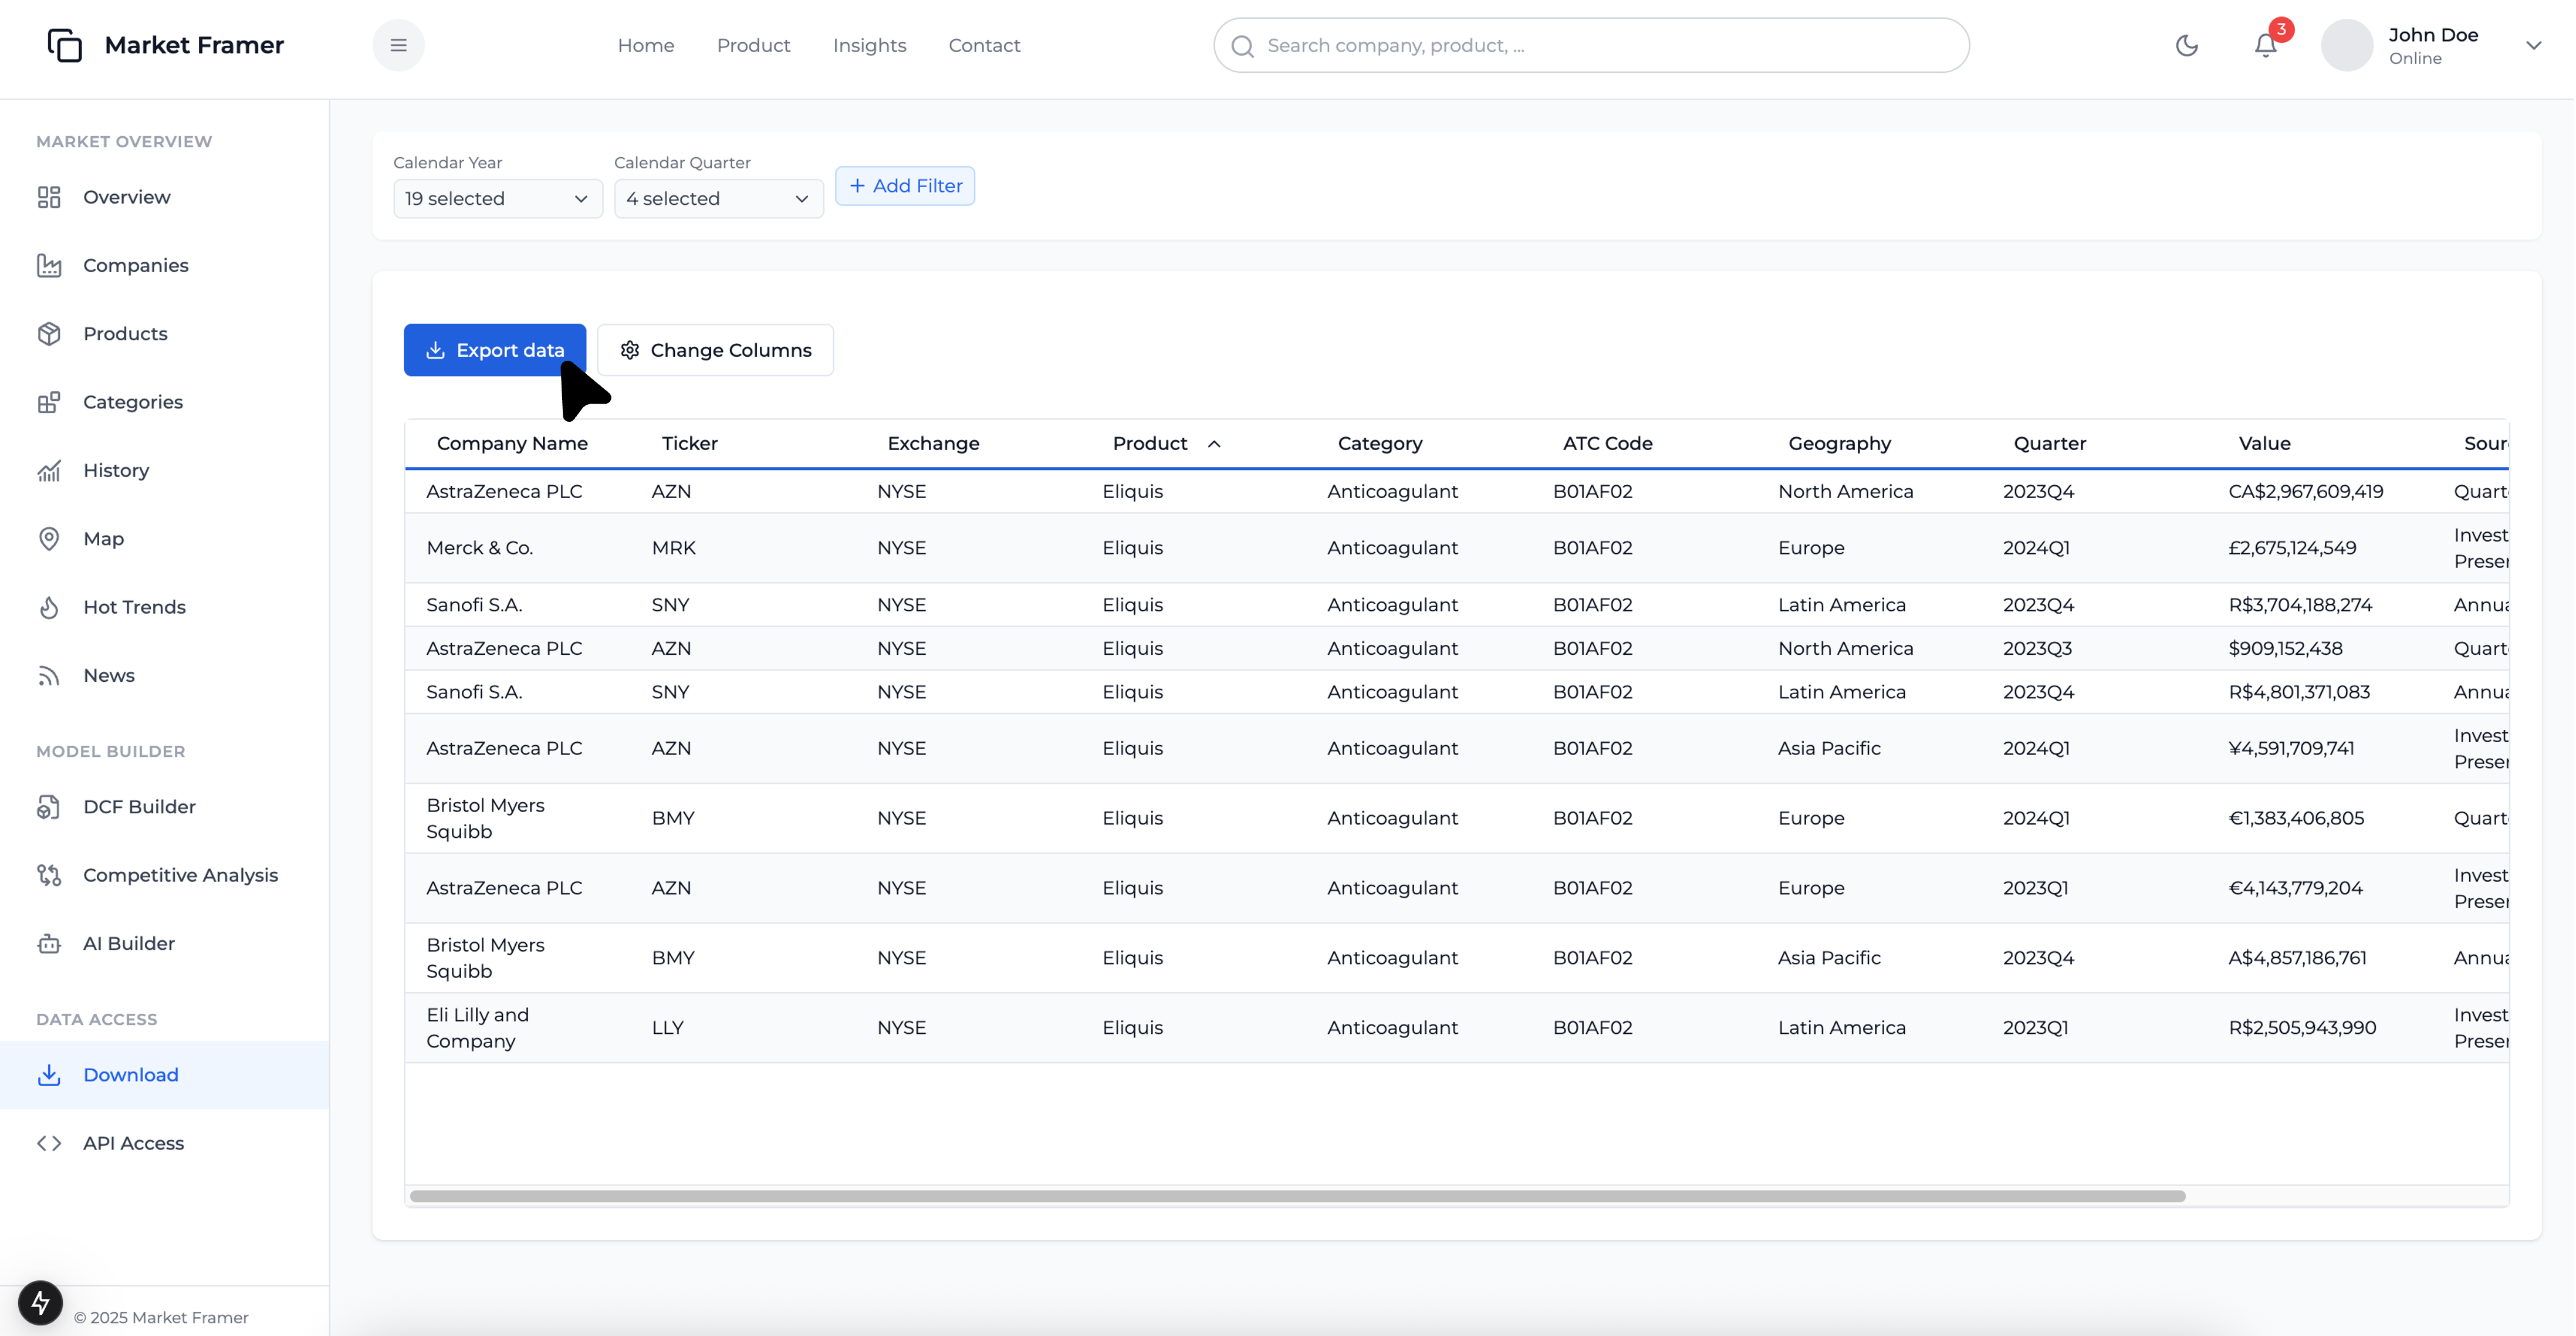The height and width of the screenshot is (1336, 2576).
Task: Toggle the hamburger sidebar menu button
Action: tap(398, 45)
